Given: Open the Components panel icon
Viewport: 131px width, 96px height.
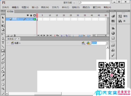Looking at the screenshot, I should tap(113, 50).
